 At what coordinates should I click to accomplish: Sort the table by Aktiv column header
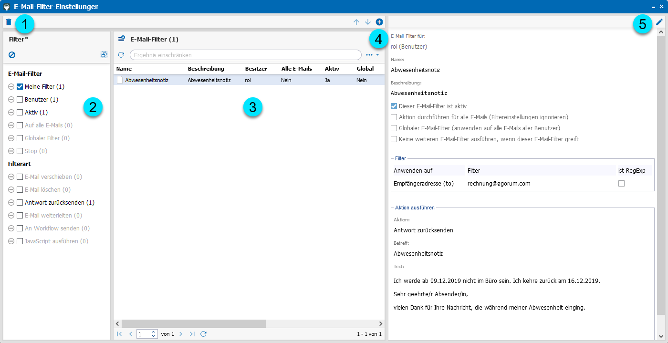pyautogui.click(x=332, y=69)
